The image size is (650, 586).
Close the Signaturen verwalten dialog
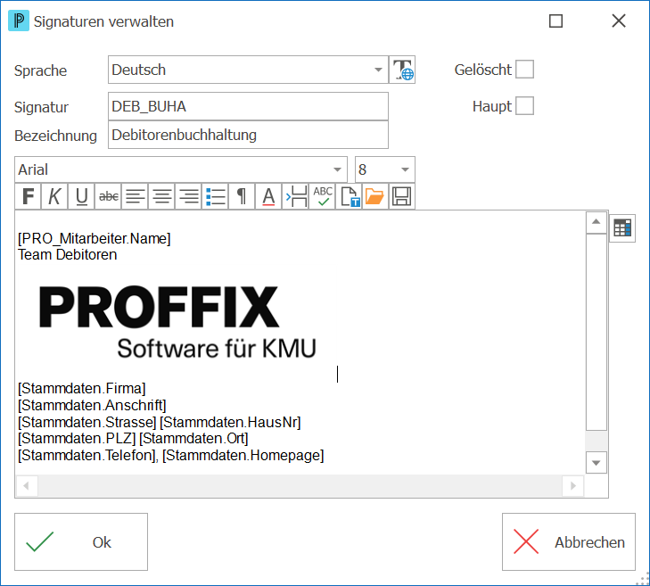619,21
